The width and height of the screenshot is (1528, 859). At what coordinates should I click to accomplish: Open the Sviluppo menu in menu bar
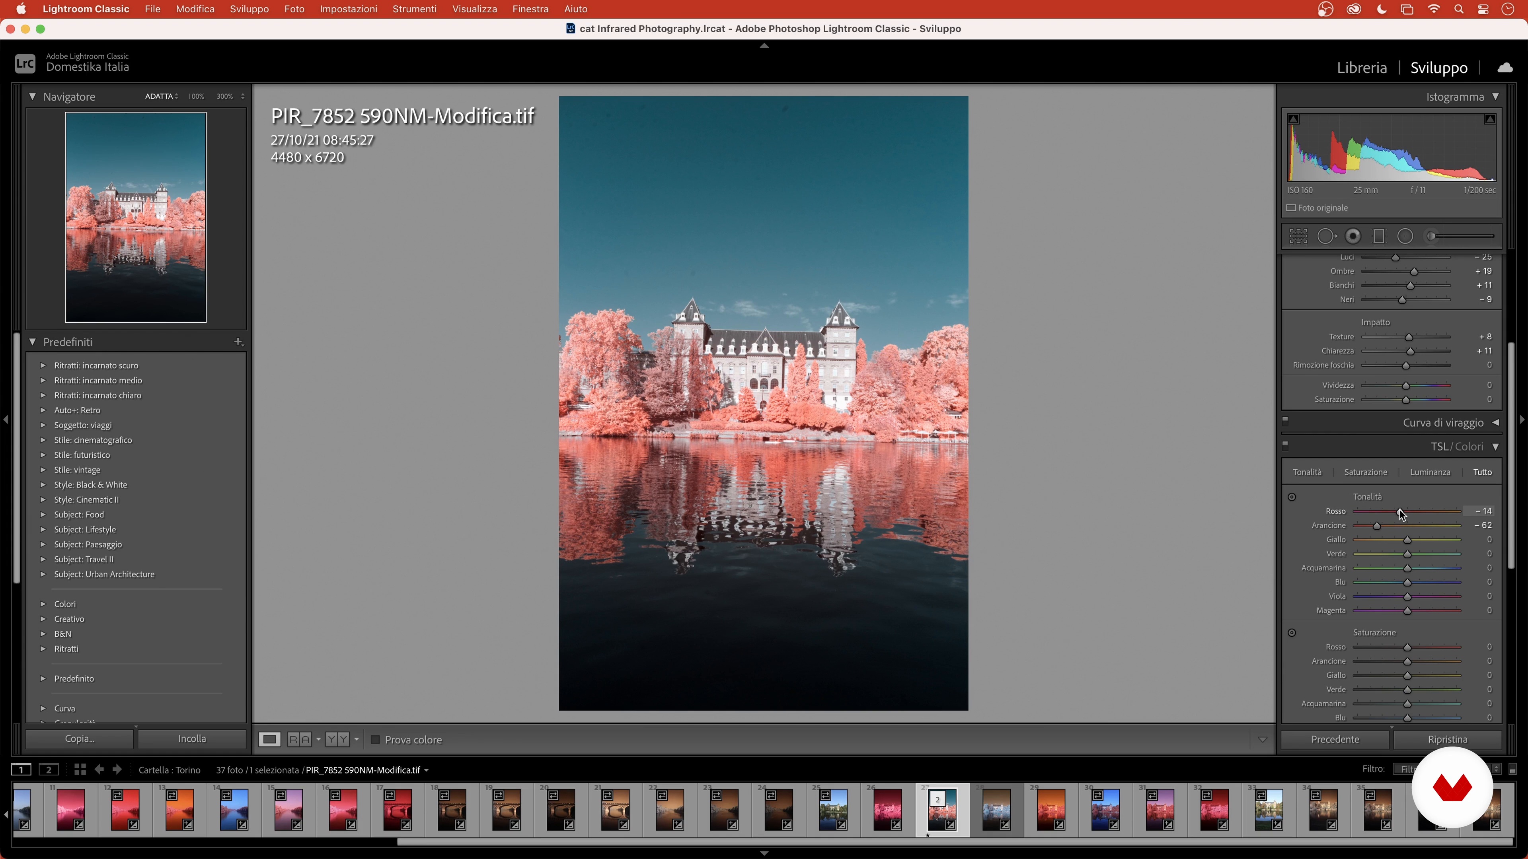pyautogui.click(x=249, y=9)
